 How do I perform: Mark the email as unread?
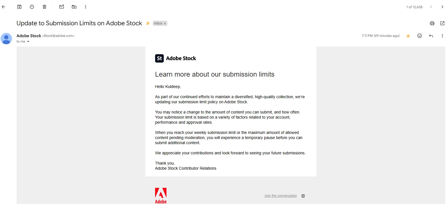[62, 7]
